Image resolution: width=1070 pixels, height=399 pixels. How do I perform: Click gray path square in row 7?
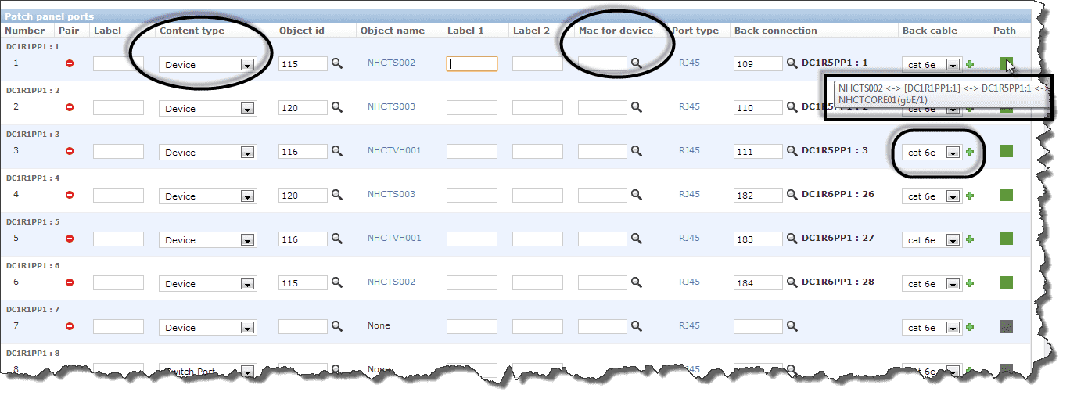[x=1007, y=326]
